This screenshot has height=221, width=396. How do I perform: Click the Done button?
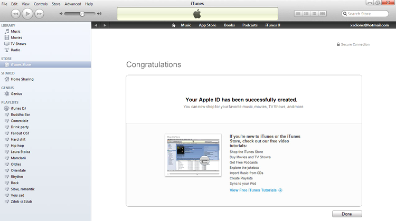click(347, 214)
